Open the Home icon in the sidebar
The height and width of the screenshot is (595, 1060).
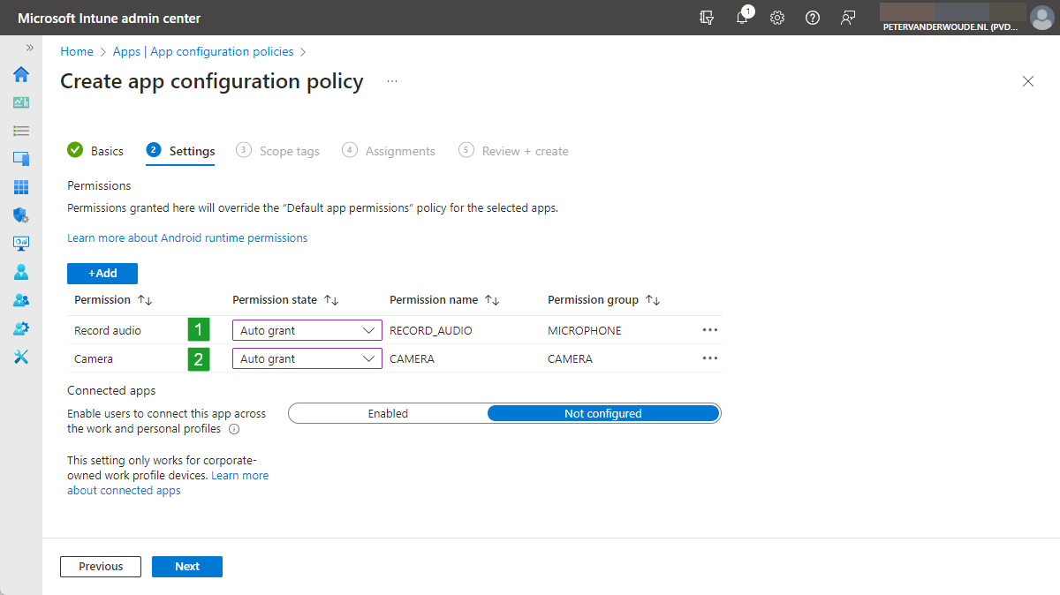click(20, 74)
